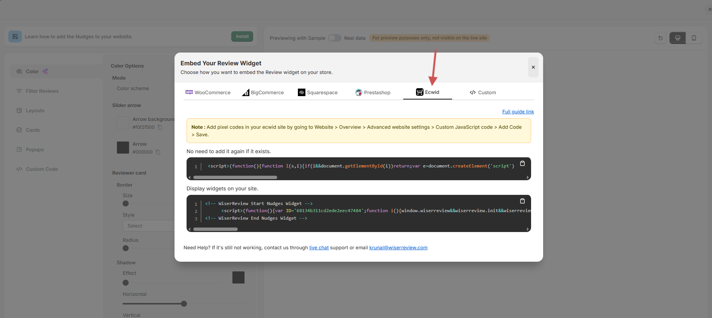Image resolution: width=712 pixels, height=318 pixels.
Task: Switch to the Custom embed tab
Action: (x=483, y=93)
